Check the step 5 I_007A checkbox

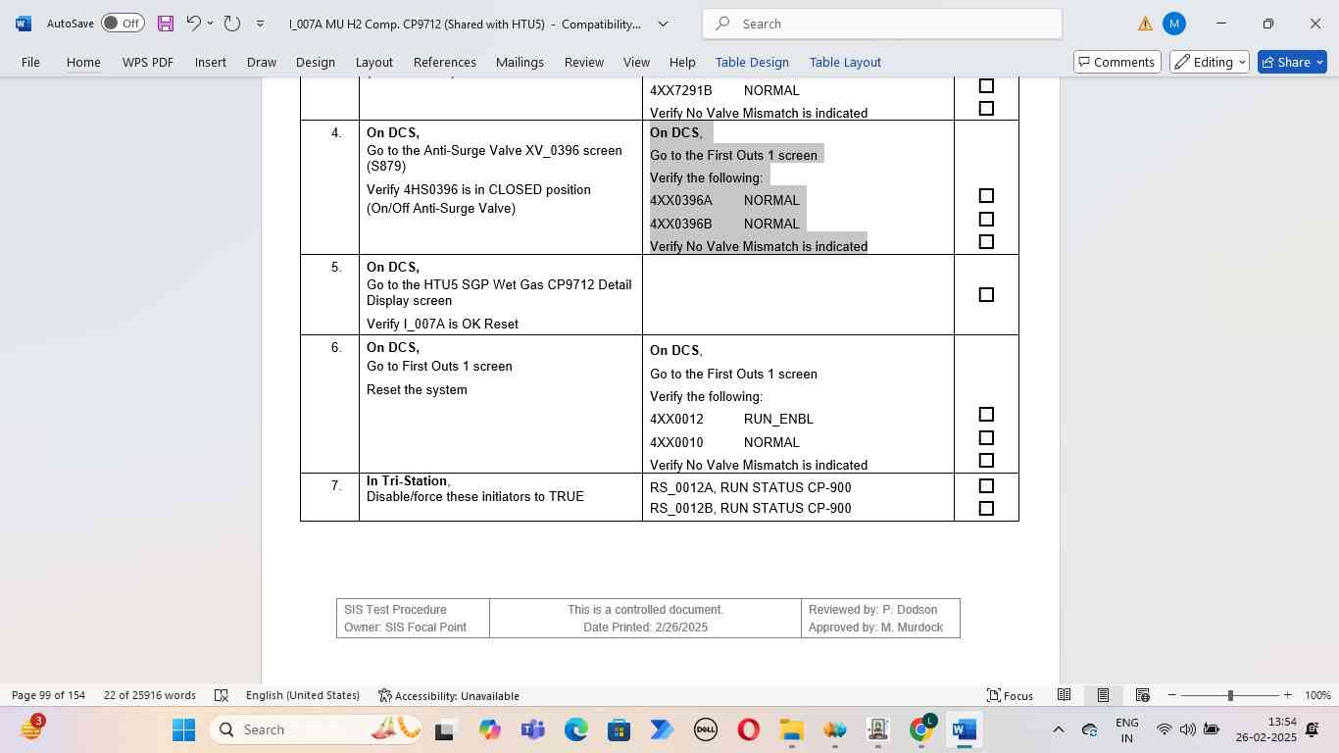point(986,295)
